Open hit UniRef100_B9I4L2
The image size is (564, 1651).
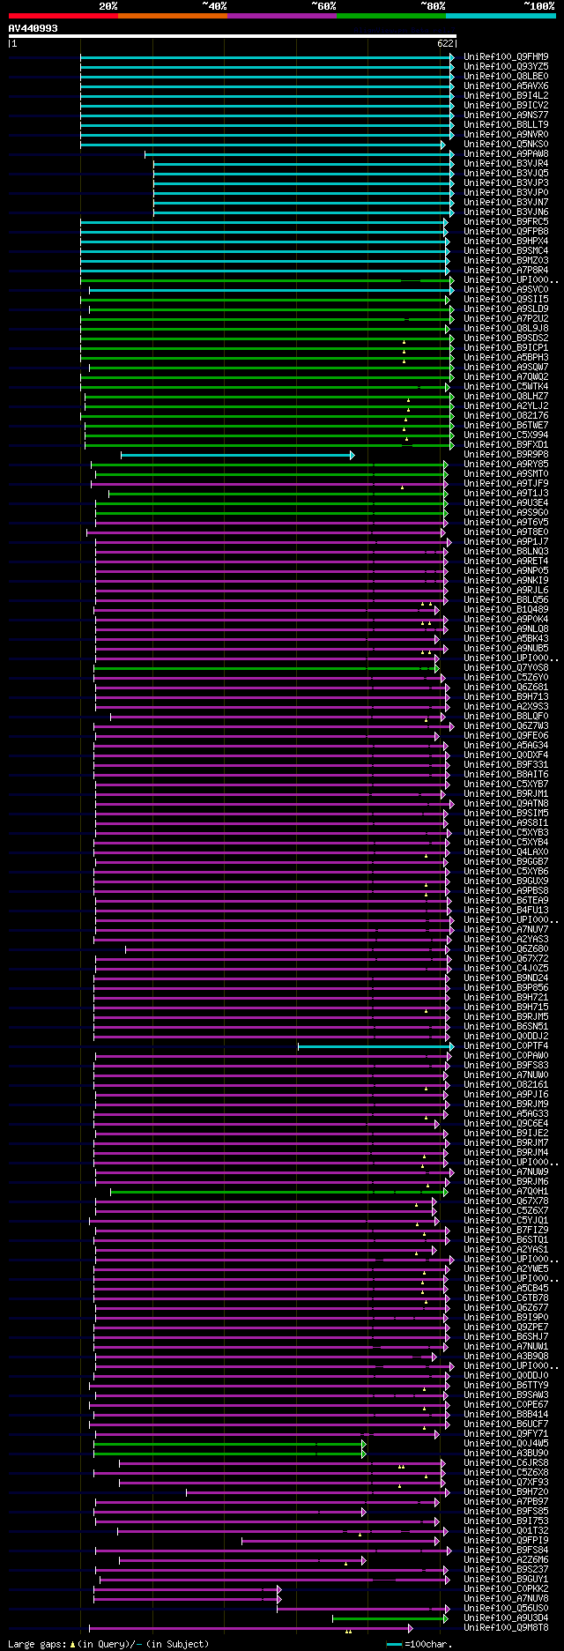pos(506,96)
